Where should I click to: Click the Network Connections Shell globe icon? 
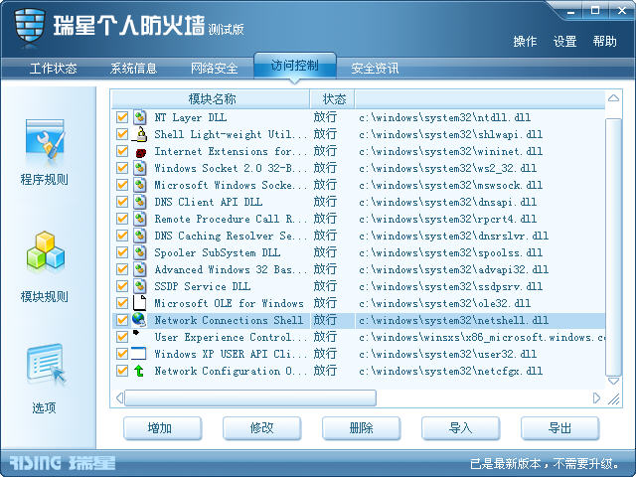point(139,320)
